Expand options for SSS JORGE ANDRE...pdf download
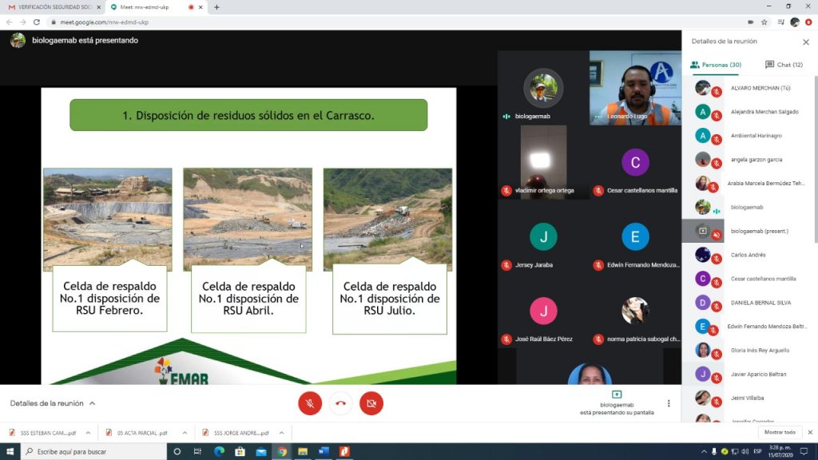 point(282,433)
